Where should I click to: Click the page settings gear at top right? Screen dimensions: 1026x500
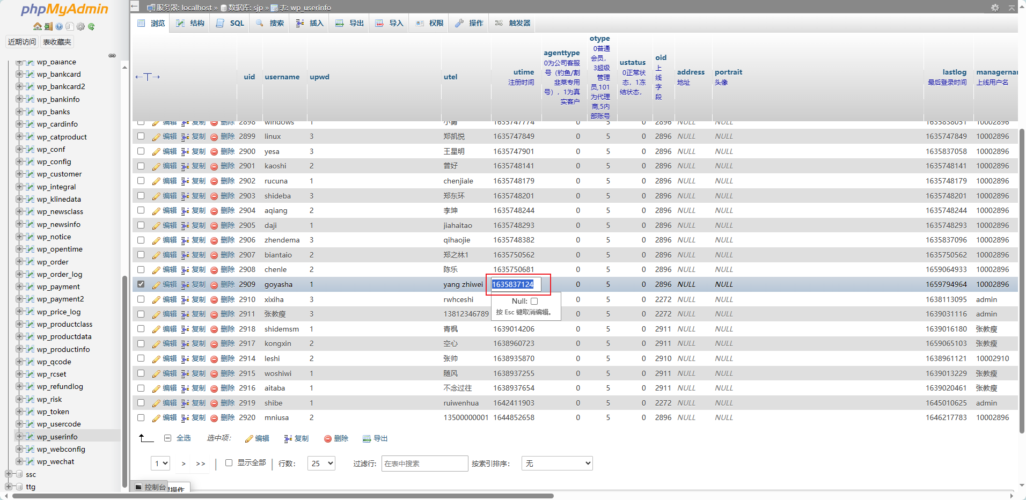(995, 8)
